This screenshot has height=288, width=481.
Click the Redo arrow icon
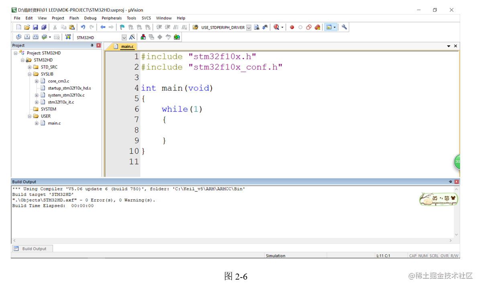pyautogui.click(x=92, y=27)
